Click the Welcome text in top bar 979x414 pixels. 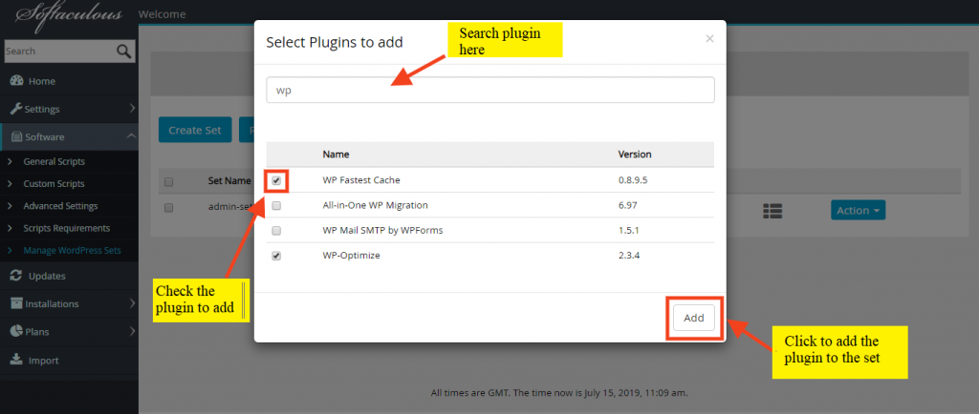(x=162, y=13)
